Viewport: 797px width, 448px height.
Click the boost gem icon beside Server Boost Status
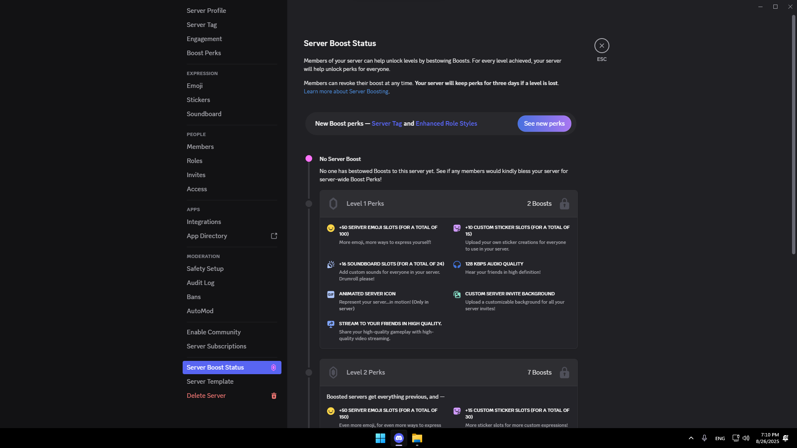click(274, 368)
